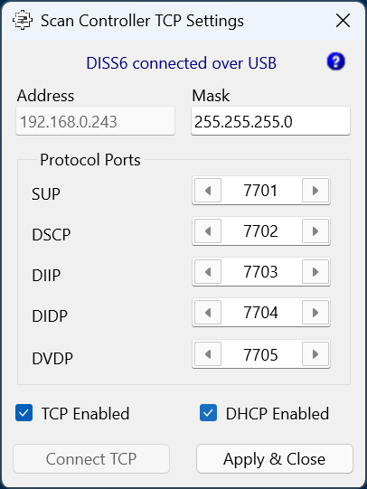Open the blue help question mark icon
The height and width of the screenshot is (489, 367).
click(x=336, y=61)
